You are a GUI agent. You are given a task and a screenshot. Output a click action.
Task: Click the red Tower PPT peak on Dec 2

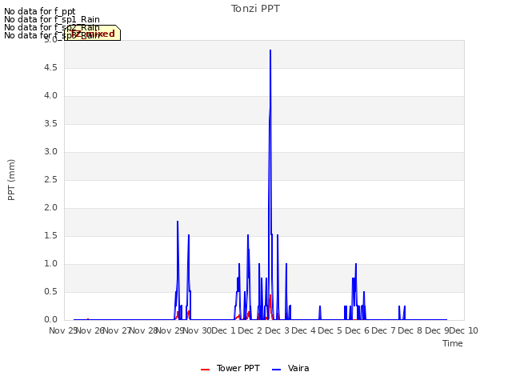(x=270, y=295)
